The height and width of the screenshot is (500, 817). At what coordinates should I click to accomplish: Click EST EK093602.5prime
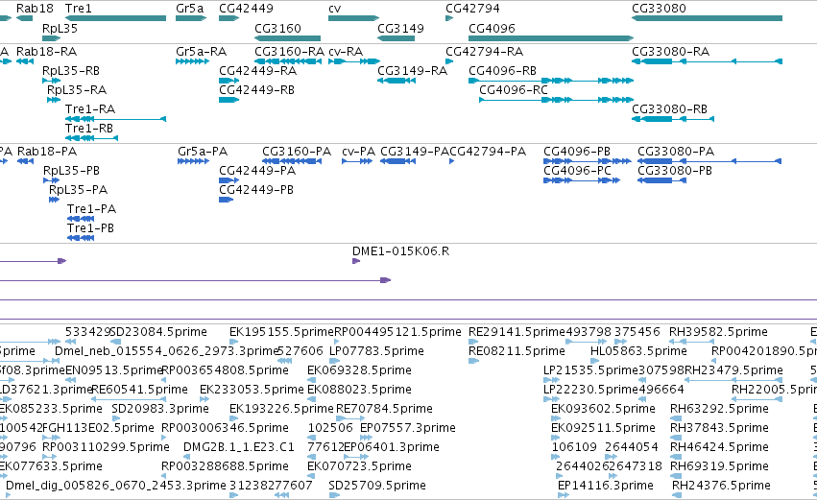(603, 409)
